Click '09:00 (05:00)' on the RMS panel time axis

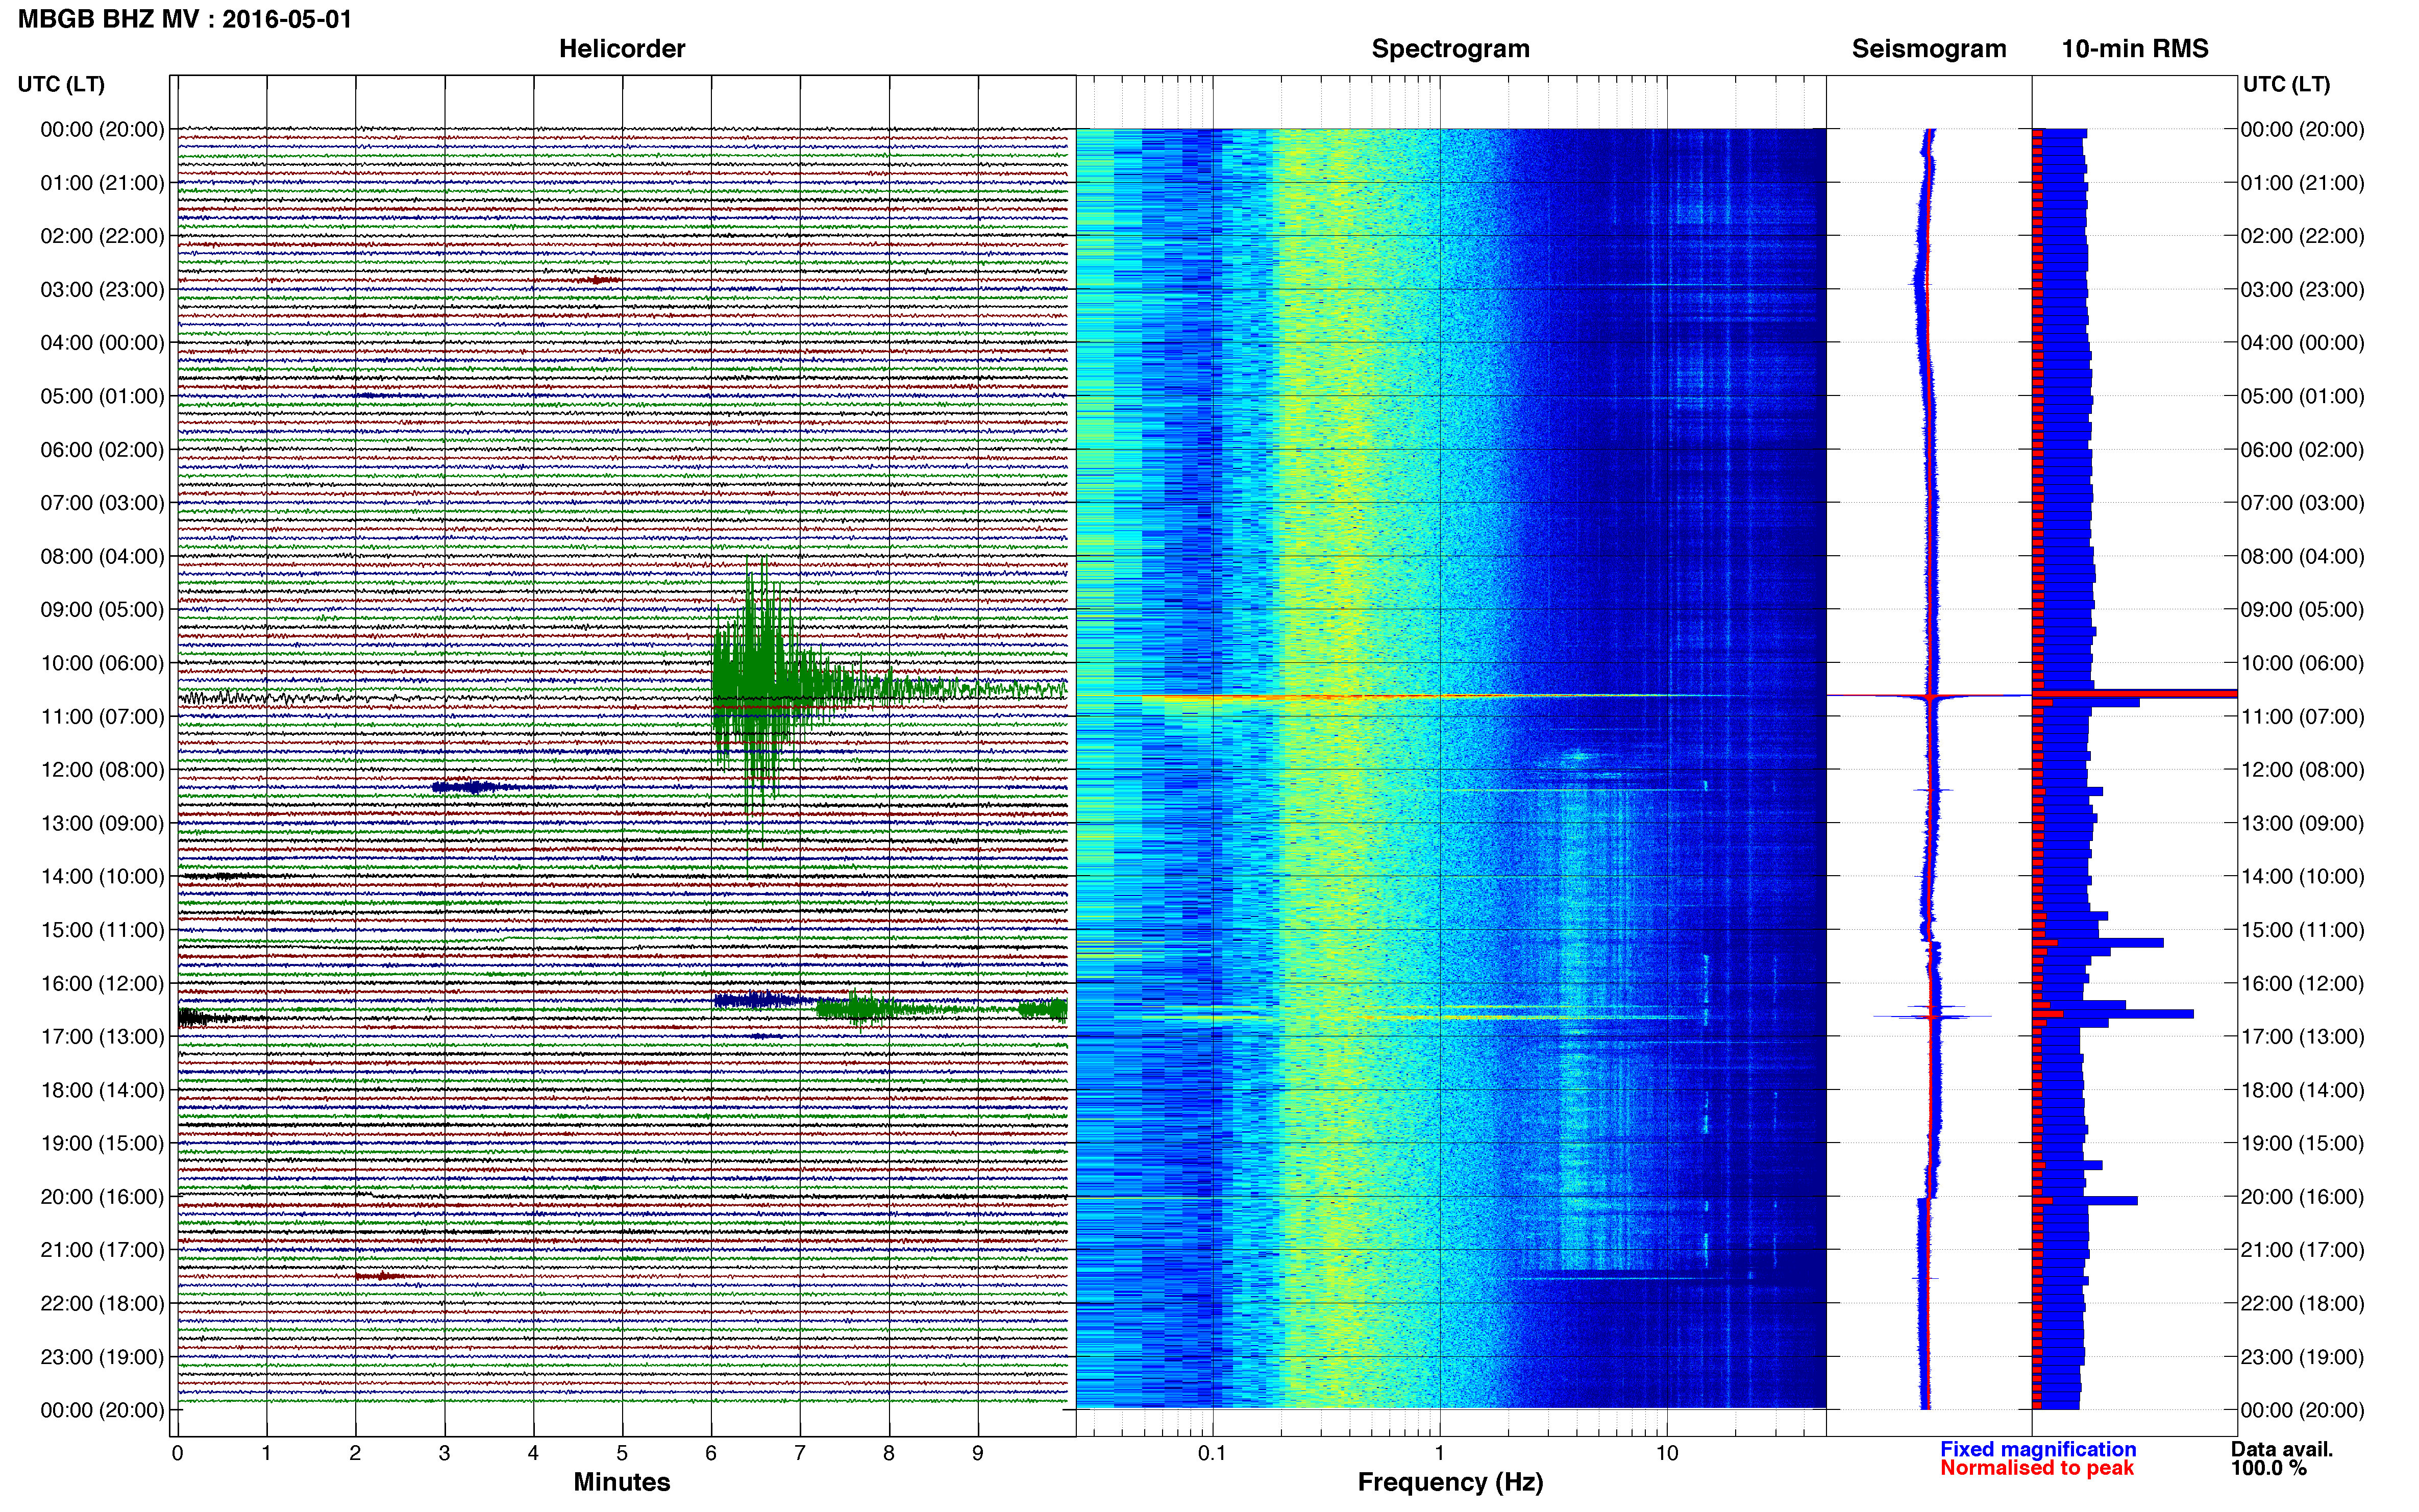[2302, 610]
